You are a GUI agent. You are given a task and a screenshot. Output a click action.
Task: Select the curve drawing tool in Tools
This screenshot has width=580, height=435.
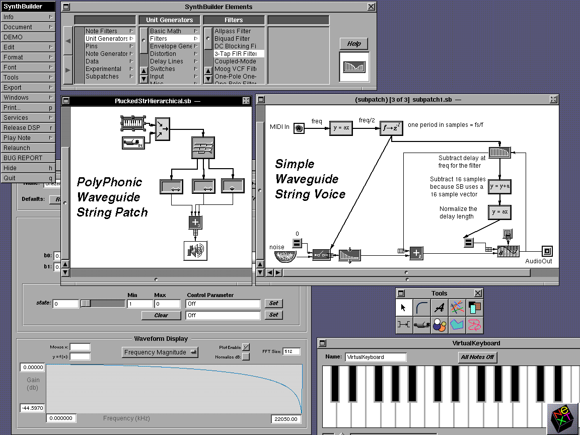[422, 308]
